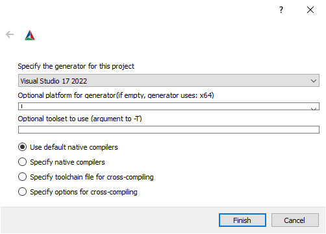
Task: Click the 'Specify options for cross-compiling' label text
Action: pyautogui.click(x=84, y=192)
